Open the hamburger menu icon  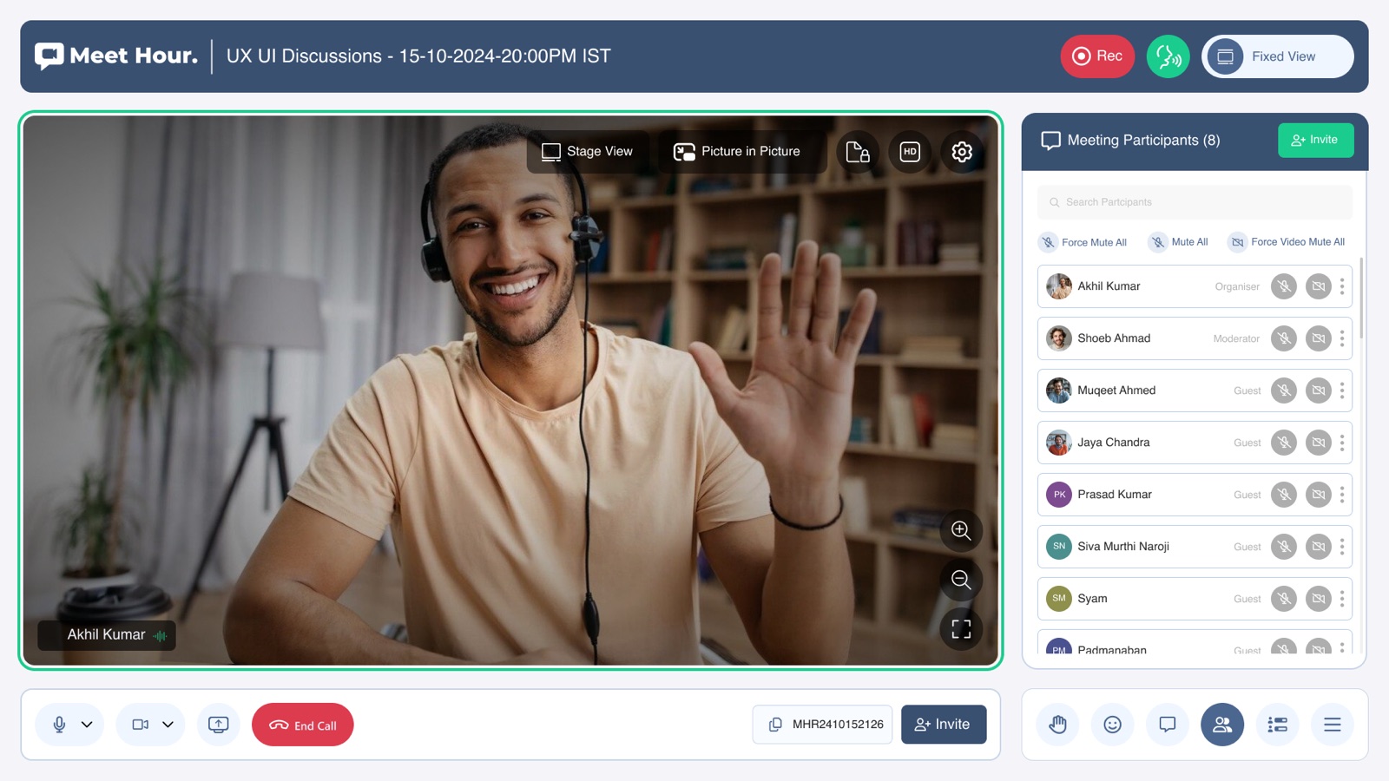[x=1333, y=725]
